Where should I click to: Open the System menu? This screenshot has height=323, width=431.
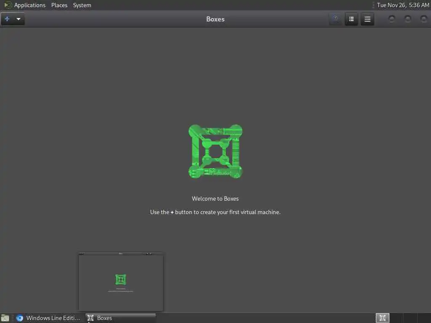point(82,5)
